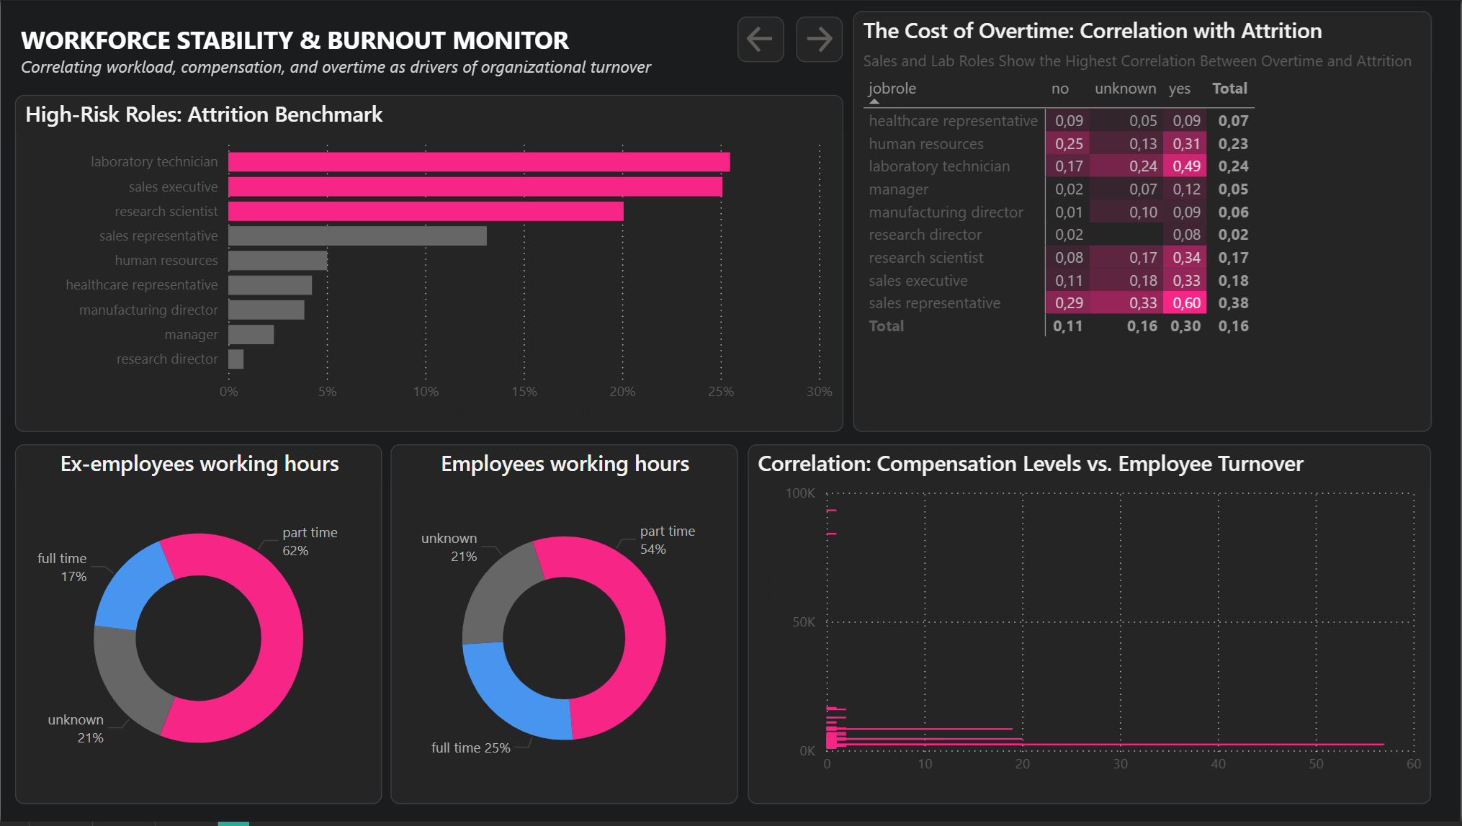Select the research scientist bar in the benchmark chart
This screenshot has width=1462, height=826.
pyautogui.click(x=425, y=211)
